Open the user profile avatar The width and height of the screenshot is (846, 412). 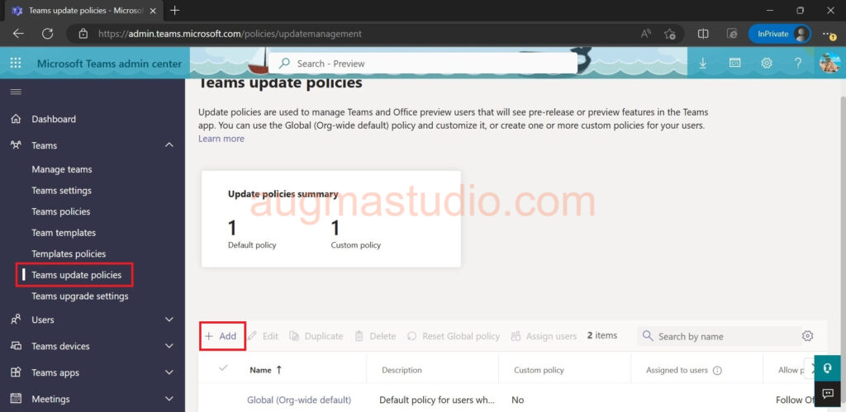coord(829,64)
